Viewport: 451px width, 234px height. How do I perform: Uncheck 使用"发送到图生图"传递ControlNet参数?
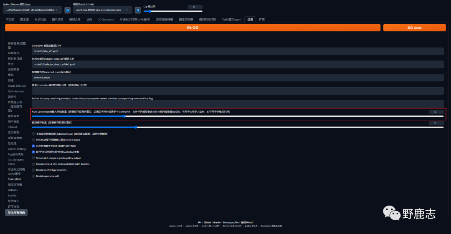click(33, 152)
